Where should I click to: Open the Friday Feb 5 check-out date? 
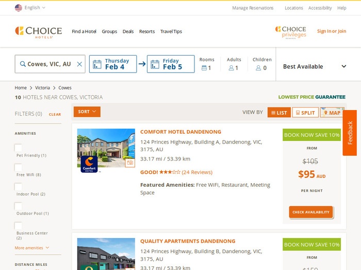(x=171, y=64)
